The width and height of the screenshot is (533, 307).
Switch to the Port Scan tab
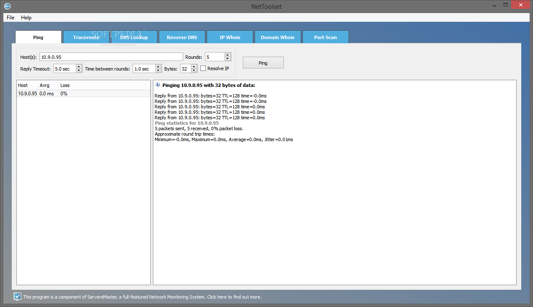326,37
